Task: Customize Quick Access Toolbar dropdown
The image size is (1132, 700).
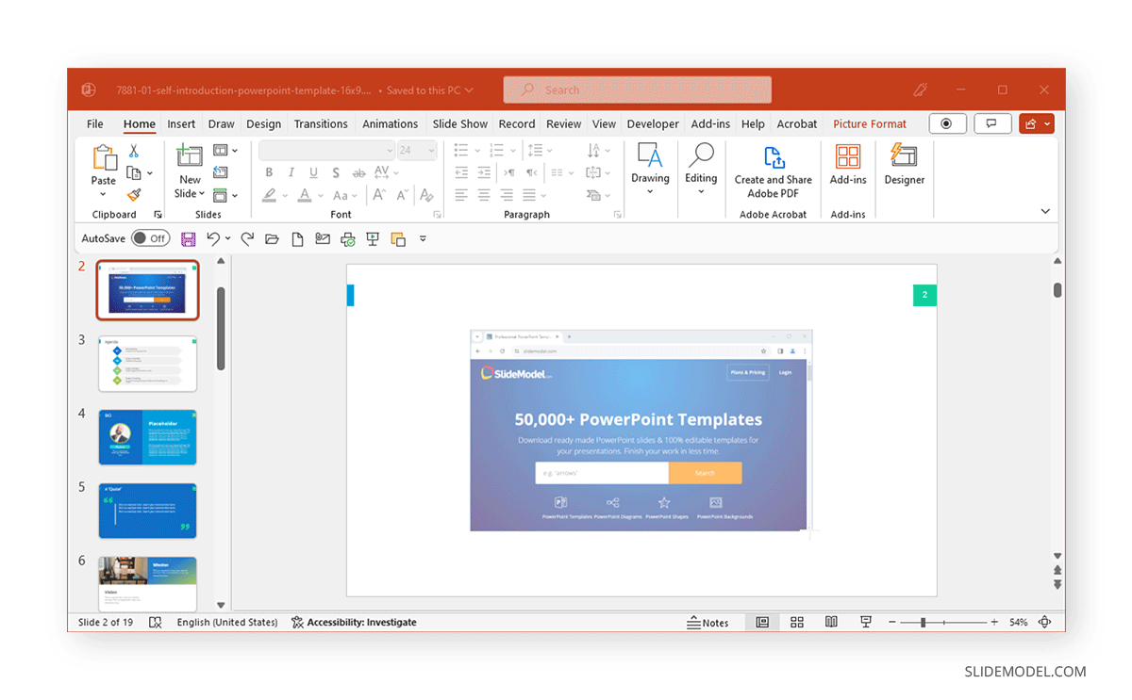Action: [423, 239]
